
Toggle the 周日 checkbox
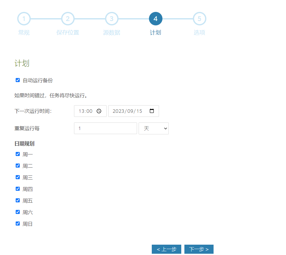coord(18,224)
